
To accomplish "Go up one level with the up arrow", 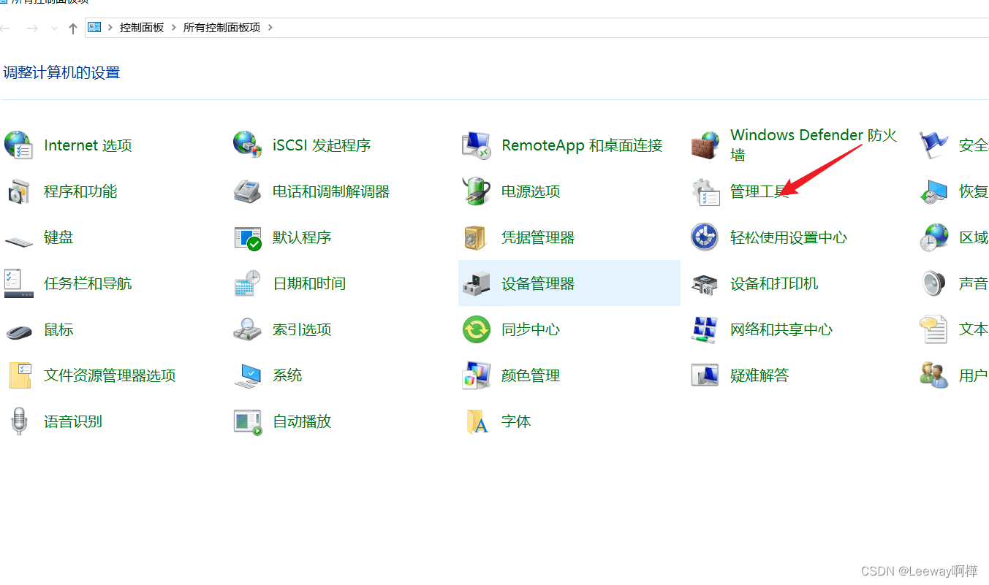I will (x=72, y=28).
